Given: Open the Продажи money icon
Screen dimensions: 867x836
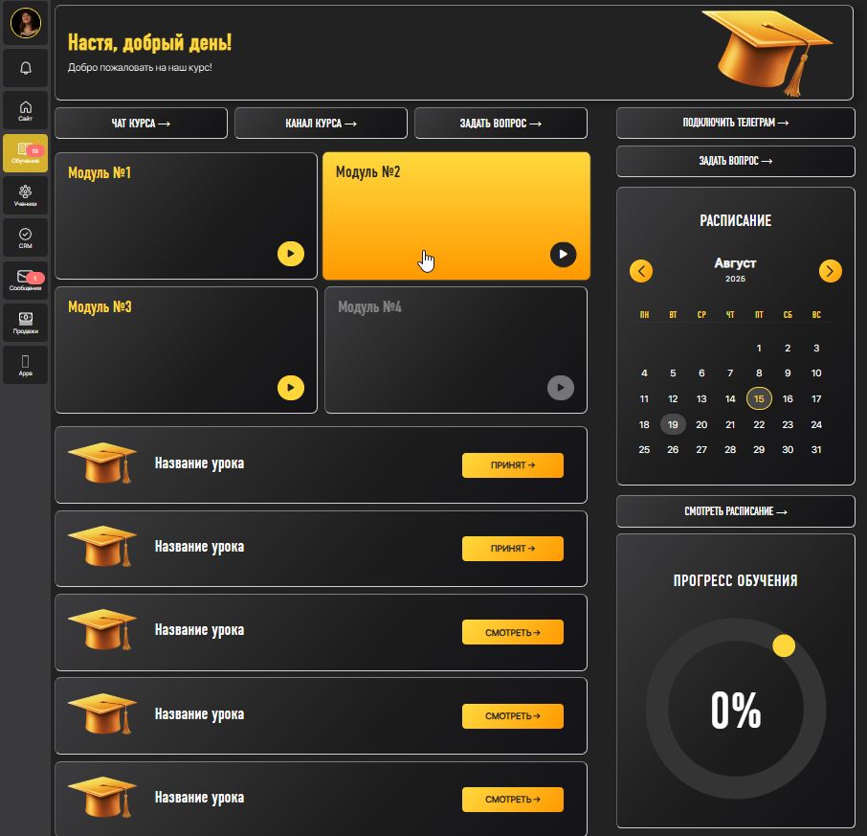Looking at the screenshot, I should [26, 322].
